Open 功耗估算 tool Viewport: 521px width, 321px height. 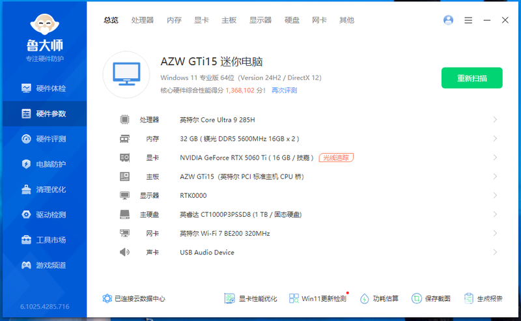pyautogui.click(x=379, y=298)
